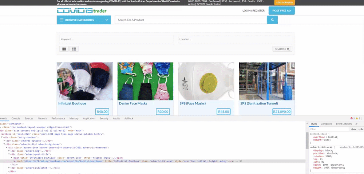Screen dimensions: 364x174
Task: Expand the overflow property value triangle
Action: (x=327, y=137)
